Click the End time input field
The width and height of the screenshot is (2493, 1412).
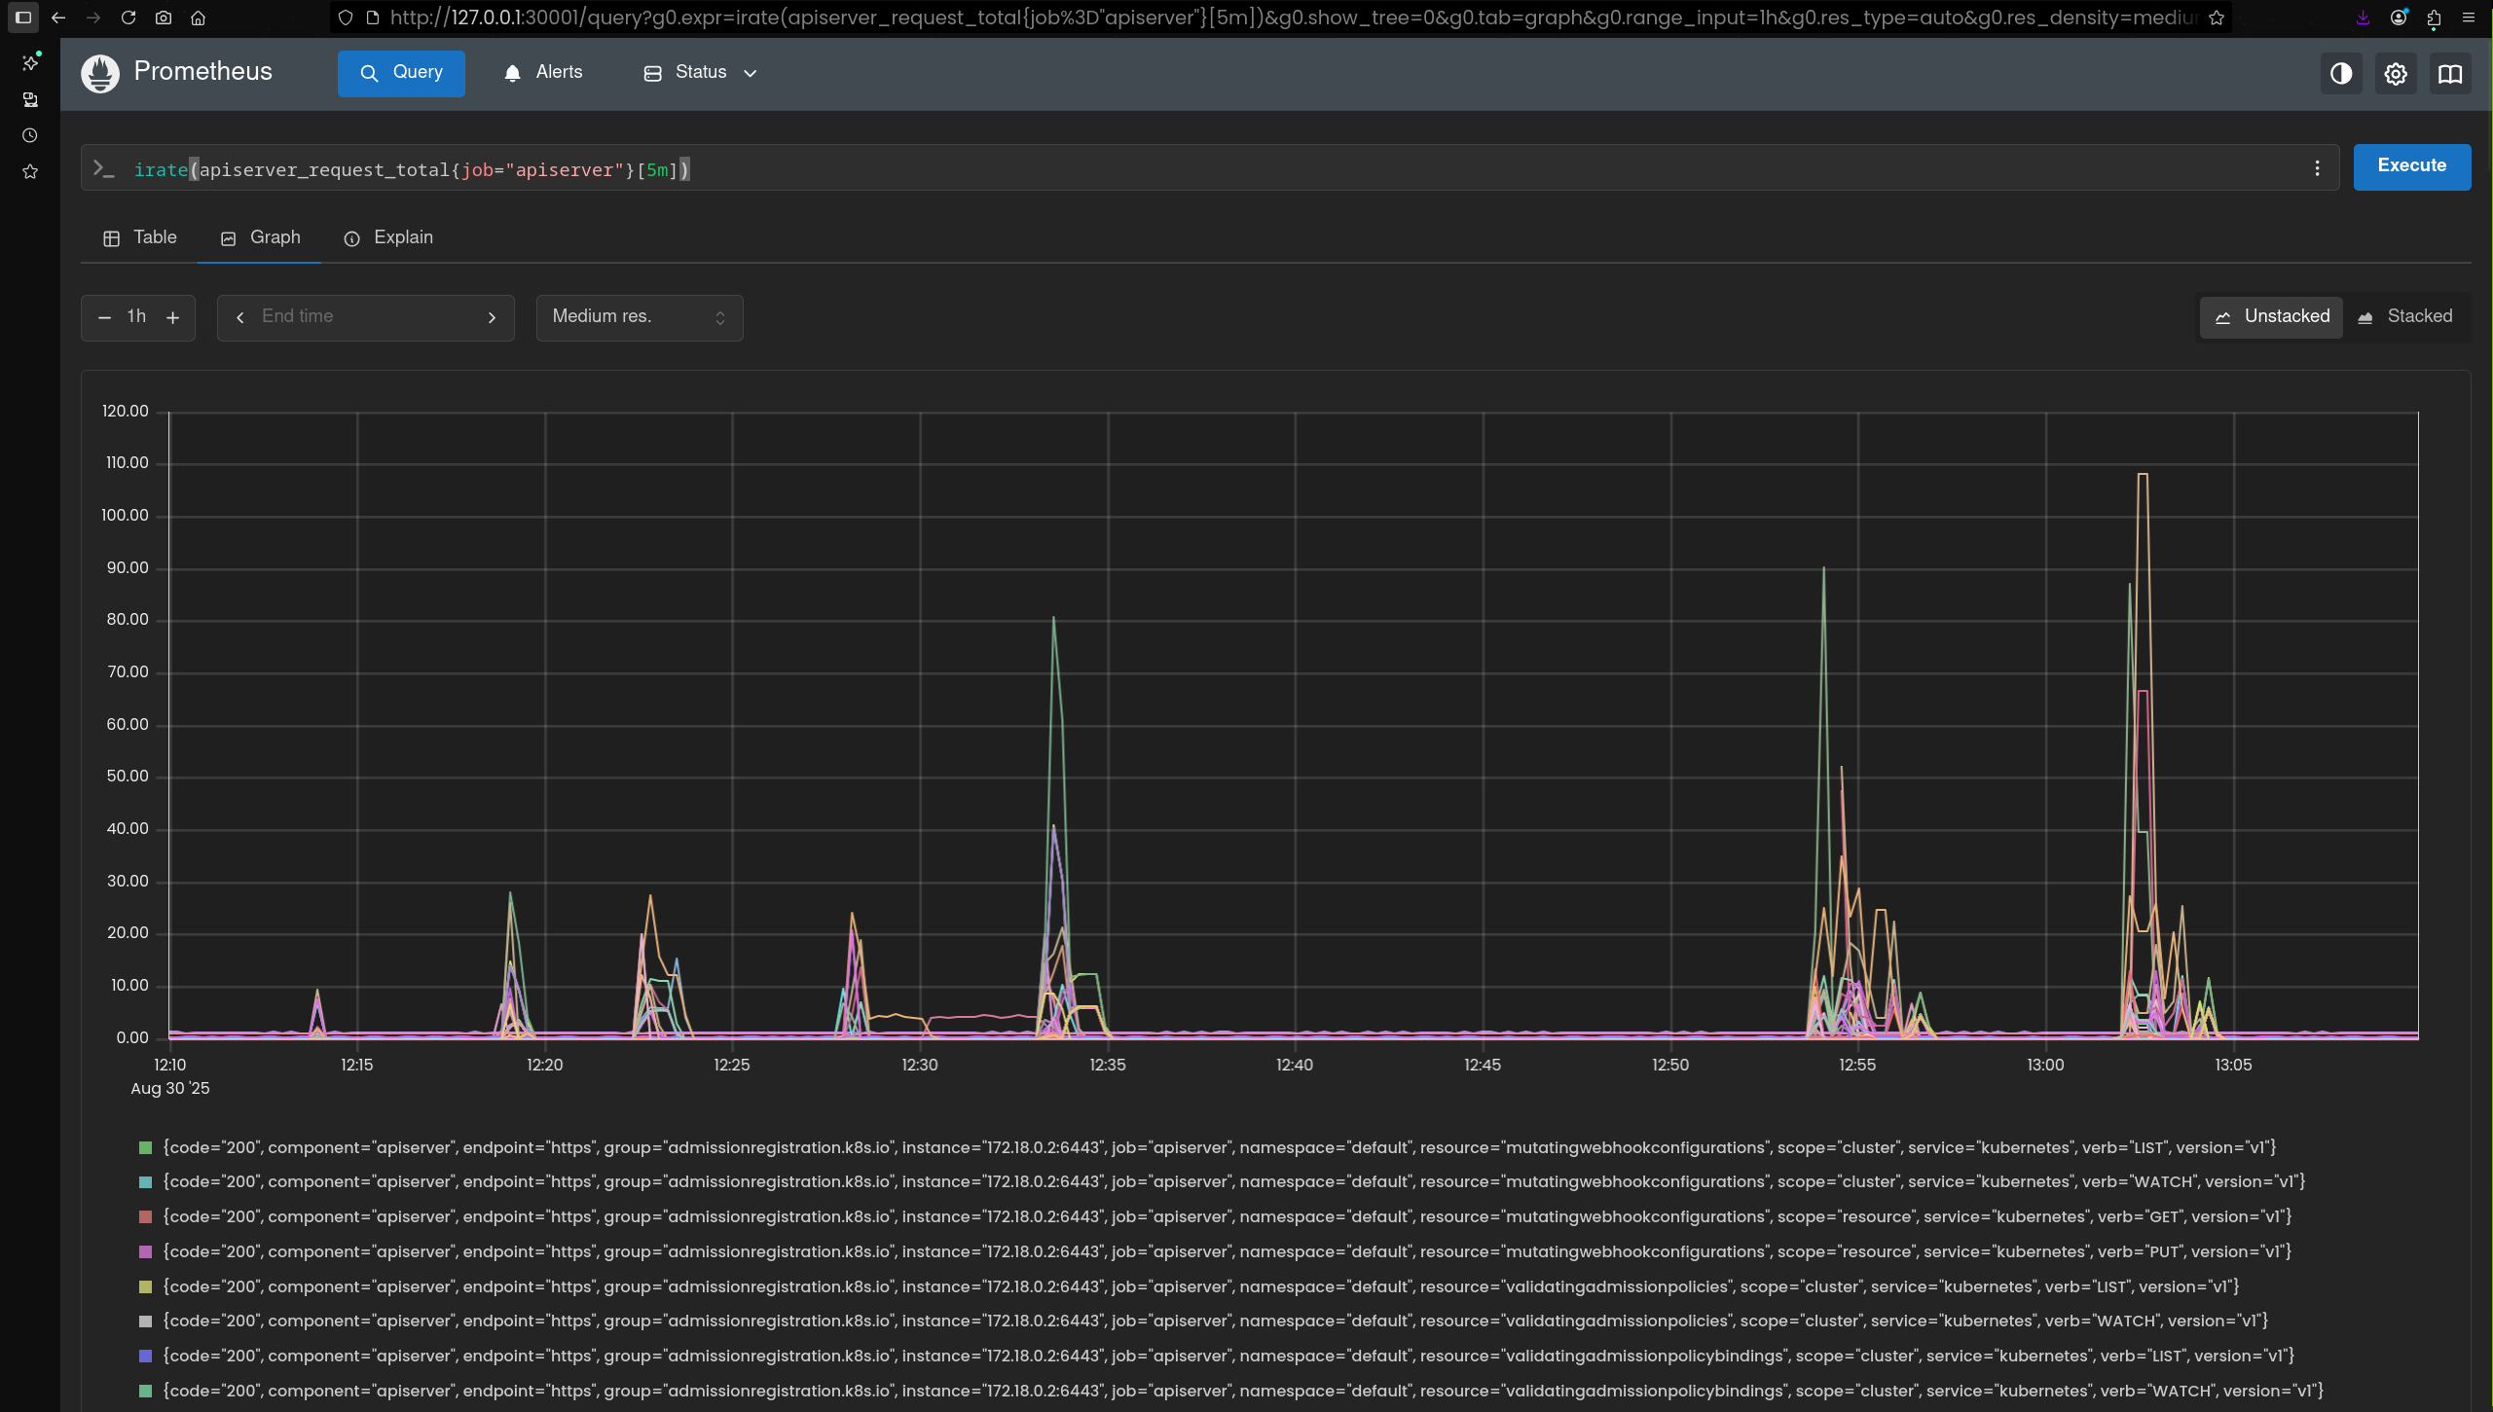tap(366, 317)
